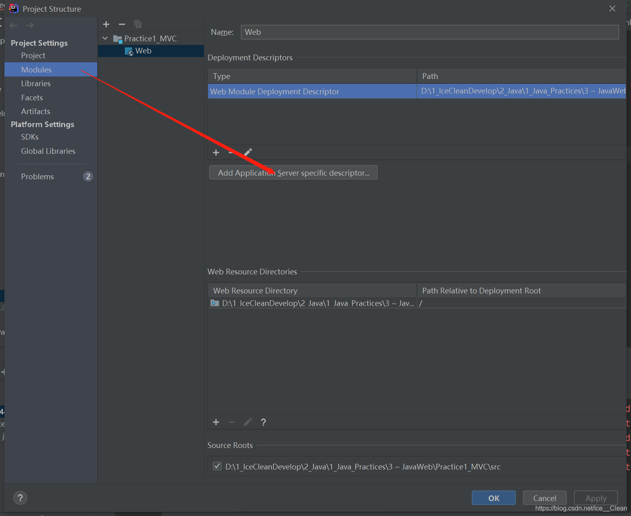Click the OK button

click(494, 498)
